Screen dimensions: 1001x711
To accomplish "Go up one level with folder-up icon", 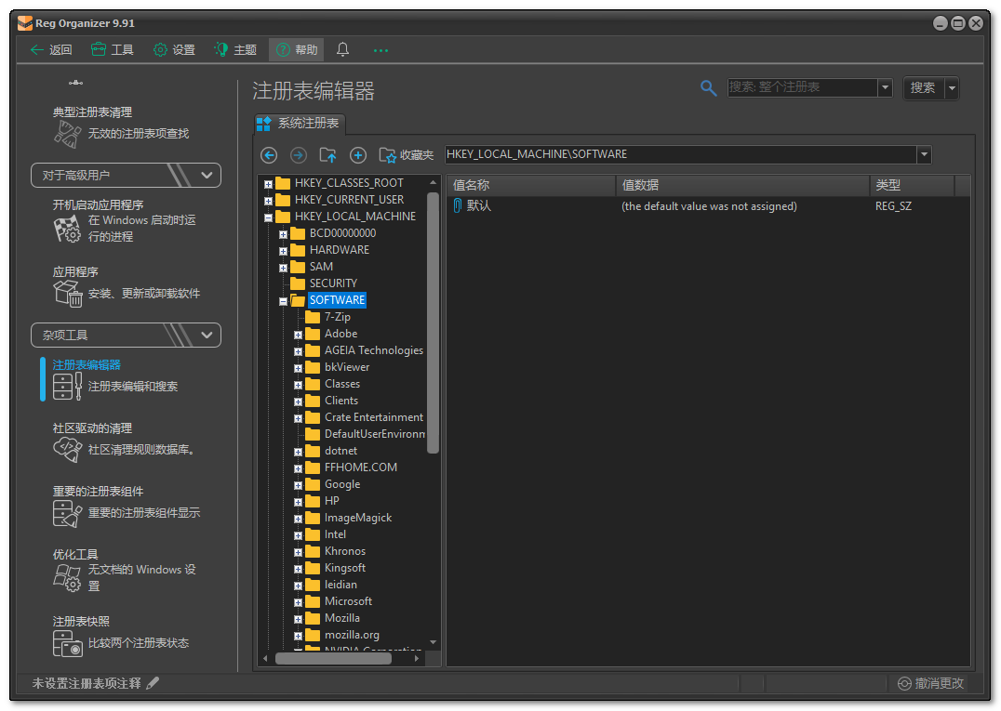I will point(327,155).
